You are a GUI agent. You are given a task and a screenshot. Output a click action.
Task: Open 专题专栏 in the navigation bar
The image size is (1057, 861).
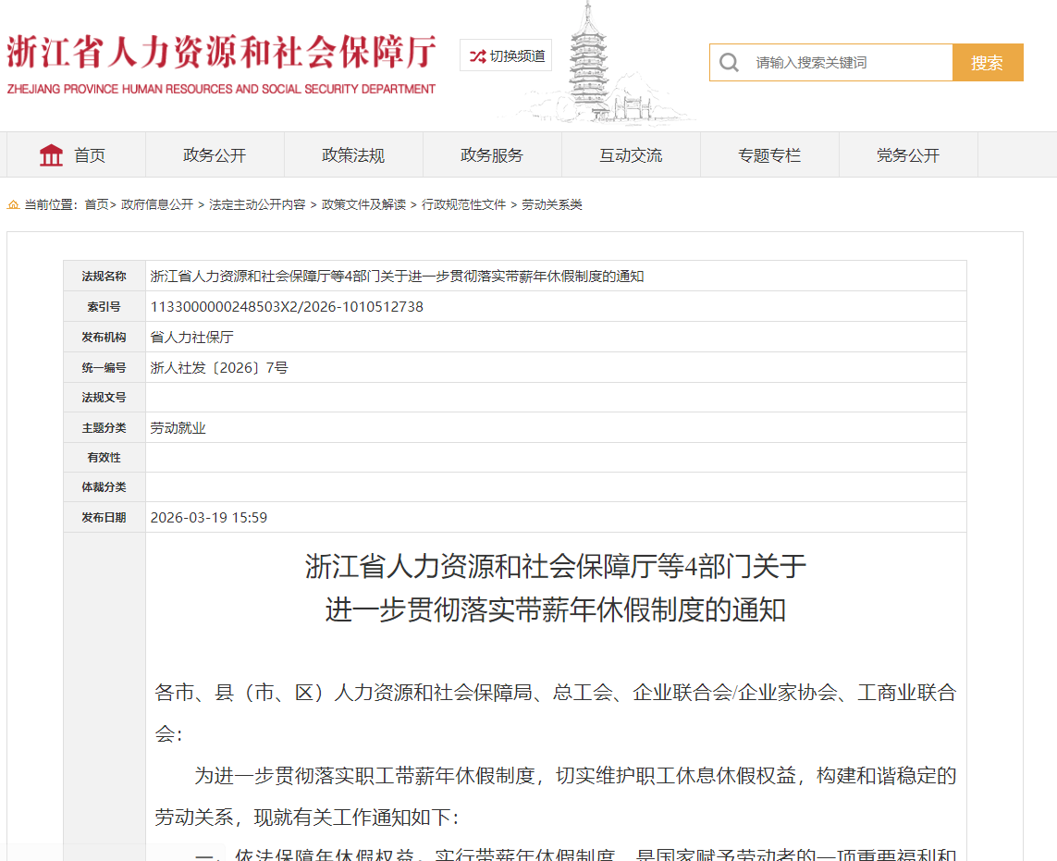coord(769,155)
